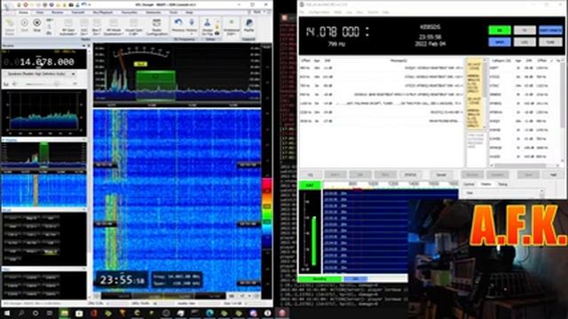Click TX button in JS8Call window
568x319 pixels.
point(525,30)
